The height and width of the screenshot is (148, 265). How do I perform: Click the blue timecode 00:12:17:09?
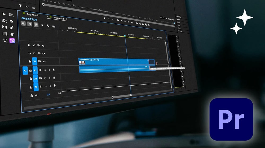tap(29, 19)
